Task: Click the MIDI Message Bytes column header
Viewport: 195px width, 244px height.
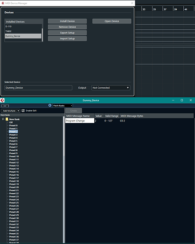Action: coord(156,116)
